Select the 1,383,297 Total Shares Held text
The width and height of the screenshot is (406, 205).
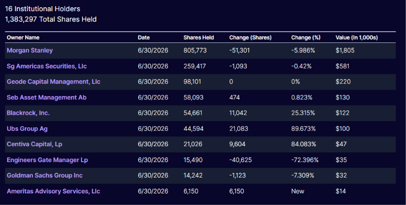[x=51, y=19]
